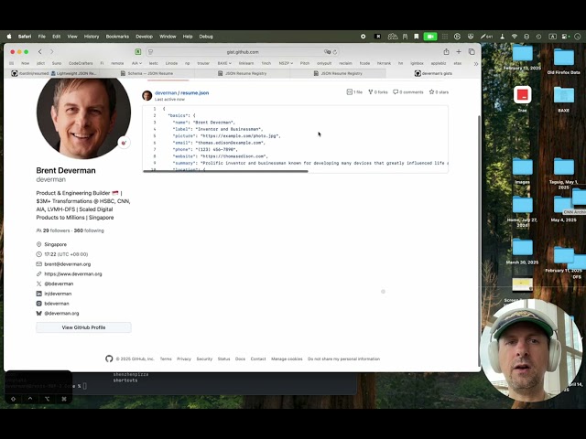Open the CodeCrafters bookmark
The height and width of the screenshot is (439, 586).
81,63
